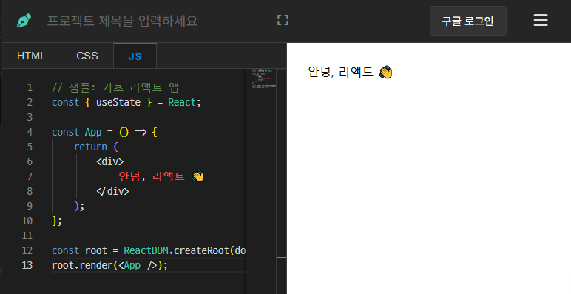Click 'root.render' on line 13

(x=82, y=265)
